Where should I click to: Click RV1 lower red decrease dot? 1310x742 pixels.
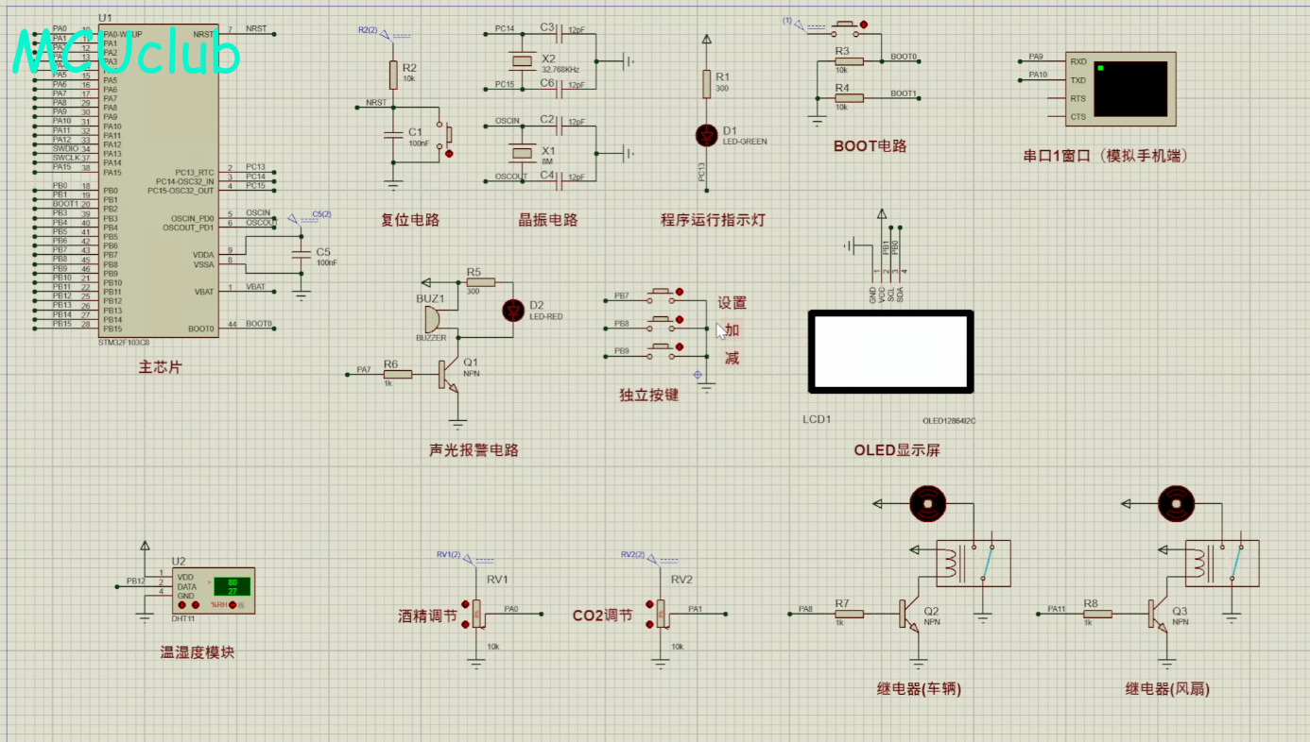pyautogui.click(x=465, y=624)
